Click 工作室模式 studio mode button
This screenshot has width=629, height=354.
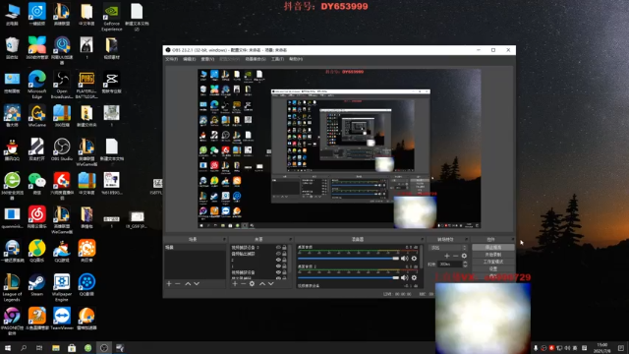coord(493,262)
